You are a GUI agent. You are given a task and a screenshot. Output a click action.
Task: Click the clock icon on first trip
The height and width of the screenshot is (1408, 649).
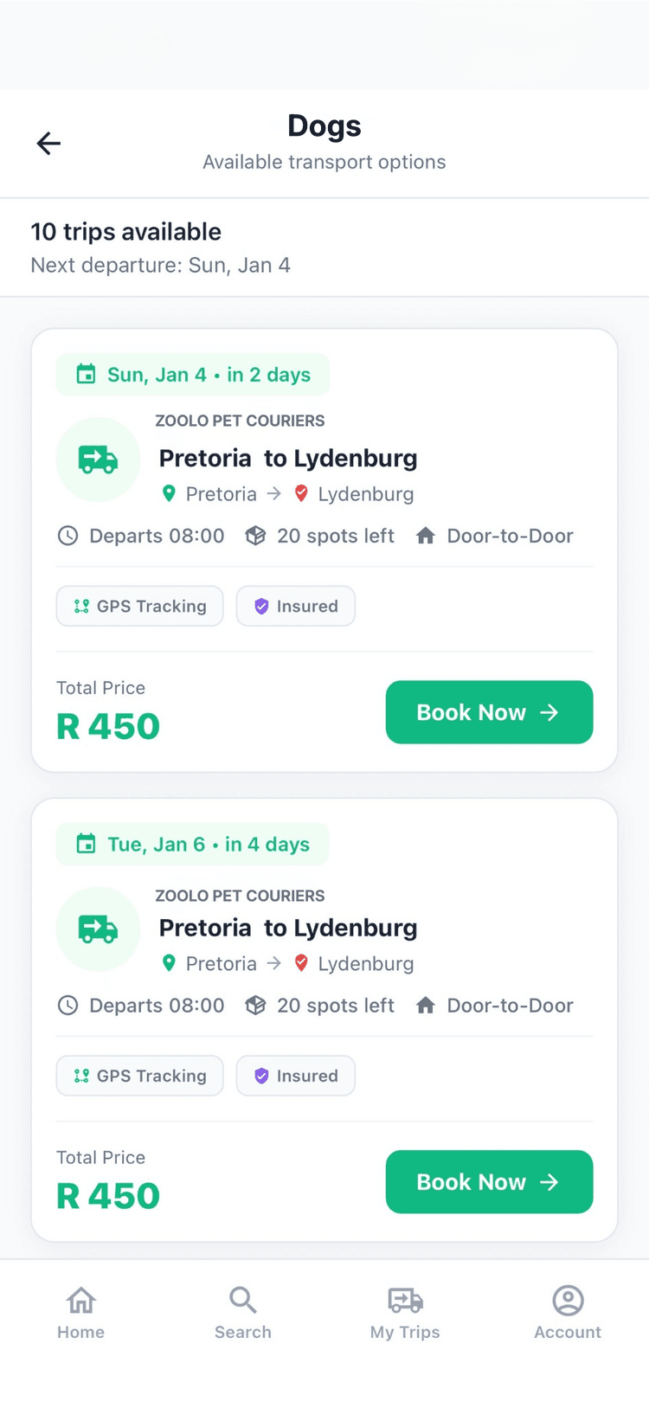67,536
